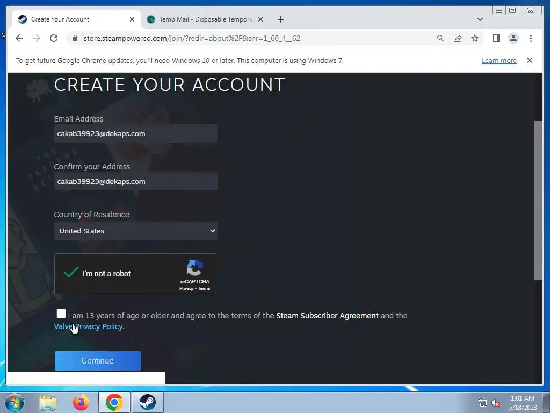This screenshot has width=550, height=413.
Task: Open the Steam Subscriber Agreement link
Action: coord(327,316)
